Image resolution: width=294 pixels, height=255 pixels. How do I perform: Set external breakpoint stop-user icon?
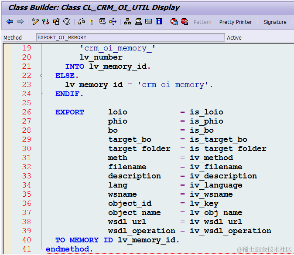point(185,22)
